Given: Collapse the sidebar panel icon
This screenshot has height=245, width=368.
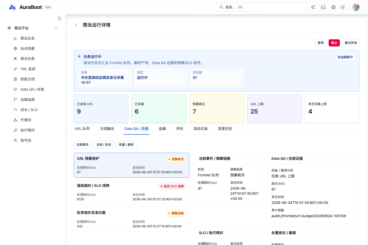Looking at the screenshot, I should (60, 18).
